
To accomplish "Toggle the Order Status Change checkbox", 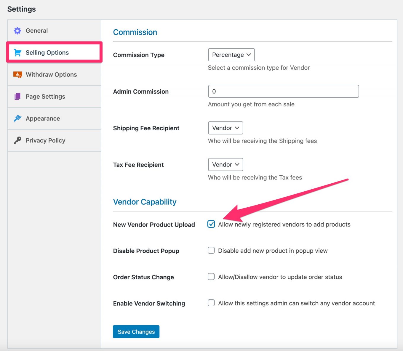I will (x=211, y=277).
